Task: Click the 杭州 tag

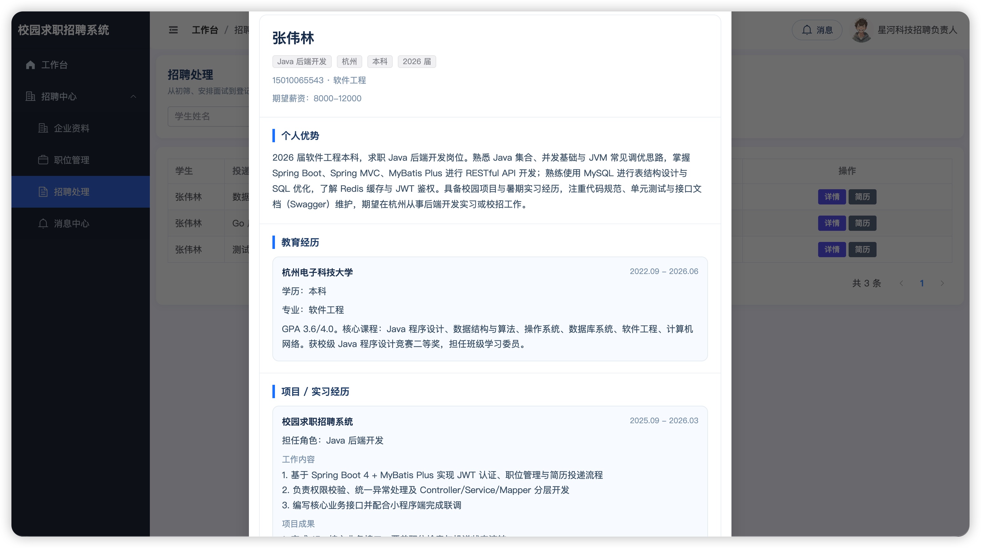Action: (349, 62)
